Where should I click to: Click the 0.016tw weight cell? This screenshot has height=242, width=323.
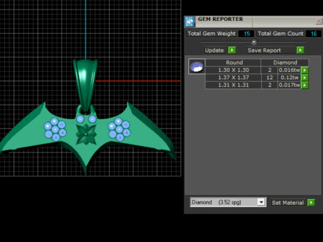(289, 70)
